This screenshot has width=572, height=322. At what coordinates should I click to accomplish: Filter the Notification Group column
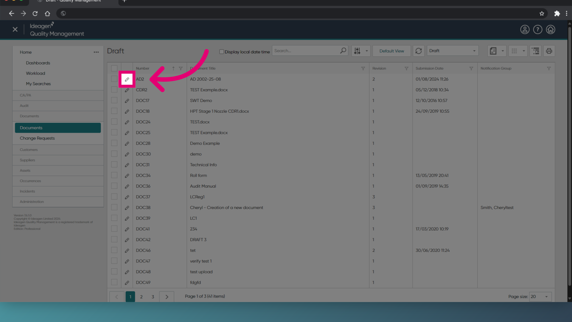549,69
